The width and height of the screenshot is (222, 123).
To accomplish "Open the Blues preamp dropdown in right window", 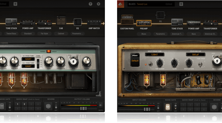I will (144, 34).
